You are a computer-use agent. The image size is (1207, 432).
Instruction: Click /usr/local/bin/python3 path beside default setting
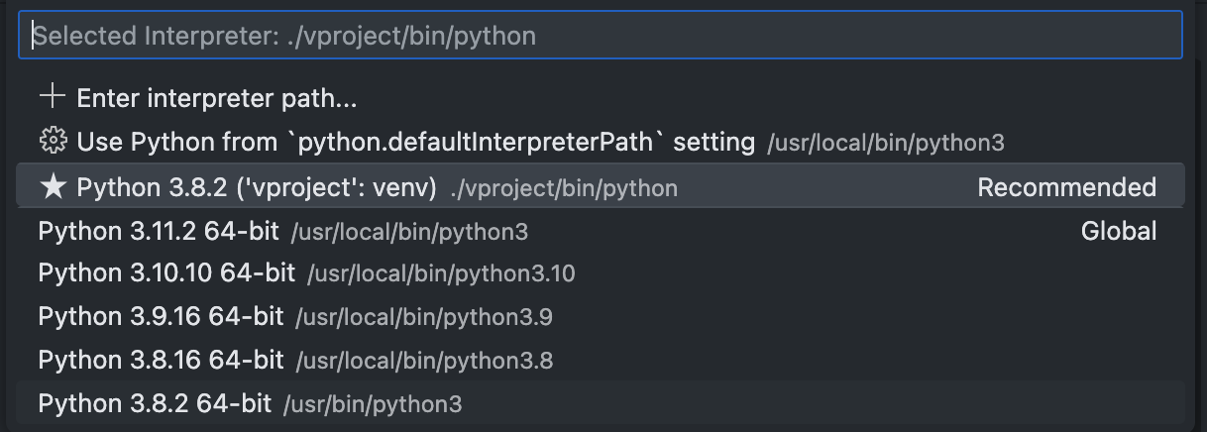(886, 143)
